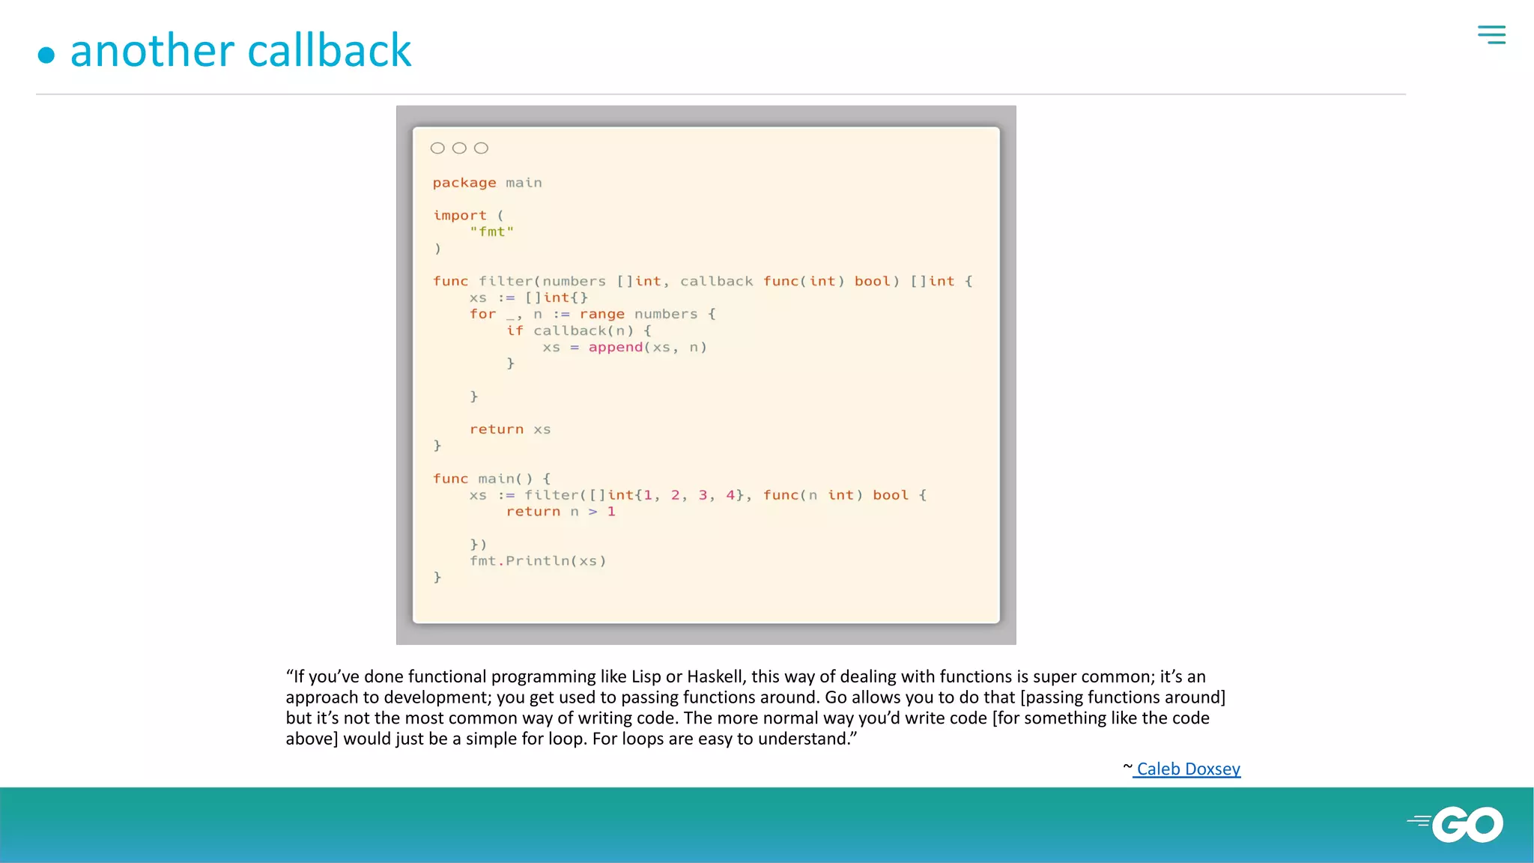The image size is (1534, 863).
Task: Click the 'return xs' code line
Action: click(510, 429)
